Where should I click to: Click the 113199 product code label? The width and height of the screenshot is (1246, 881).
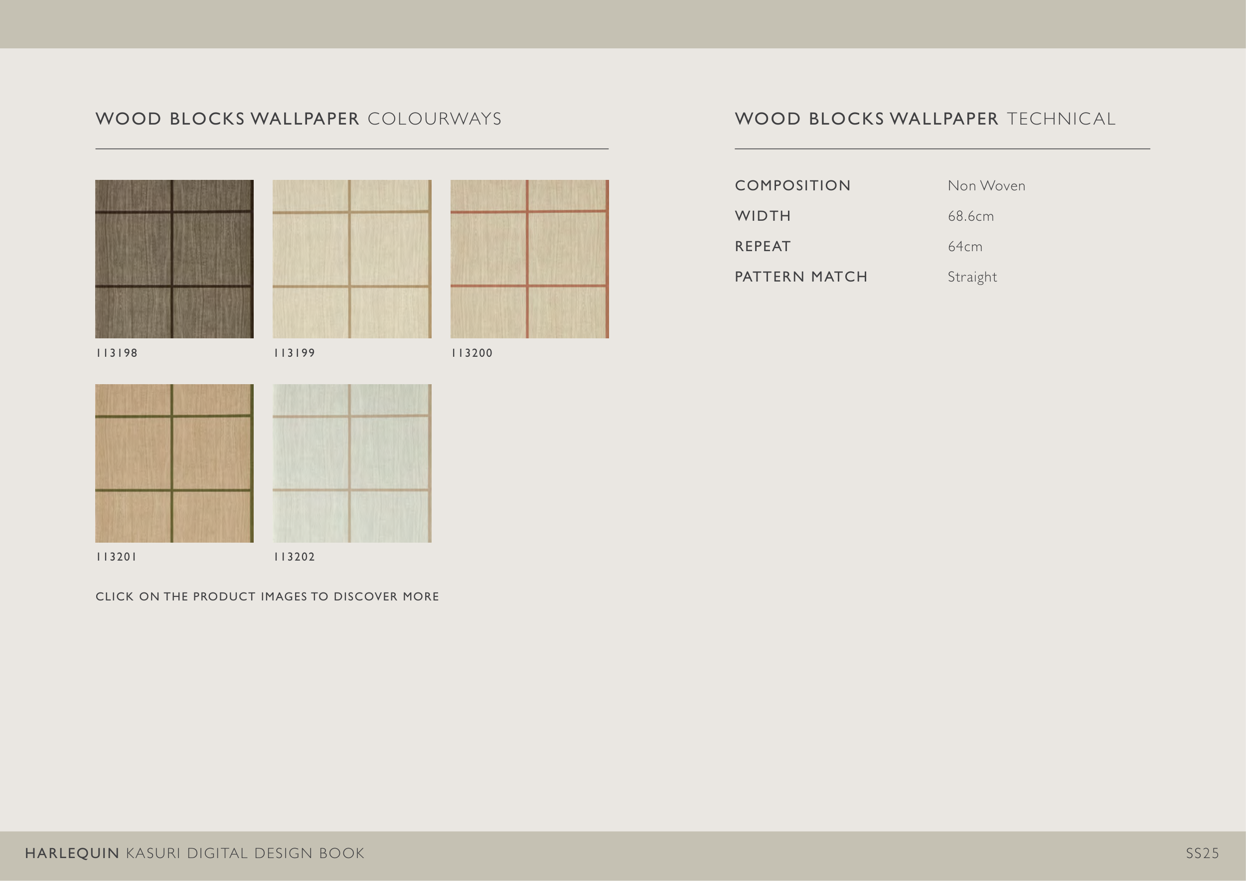coord(294,353)
